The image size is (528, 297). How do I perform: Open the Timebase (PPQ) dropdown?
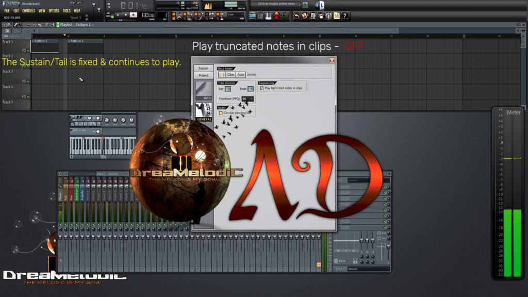247,98
